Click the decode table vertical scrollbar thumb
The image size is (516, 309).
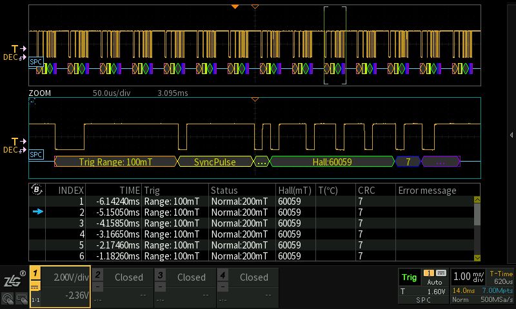477,214
